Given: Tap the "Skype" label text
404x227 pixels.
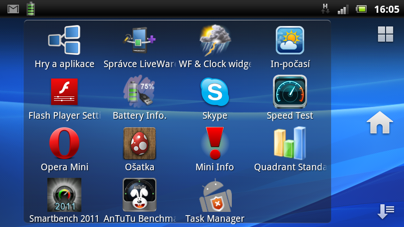Looking at the screenshot, I should [x=215, y=116].
